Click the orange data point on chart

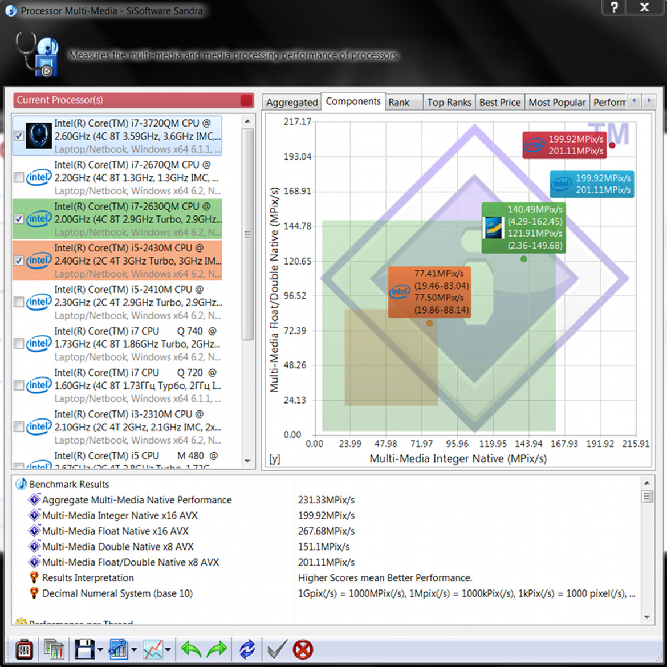coord(430,323)
